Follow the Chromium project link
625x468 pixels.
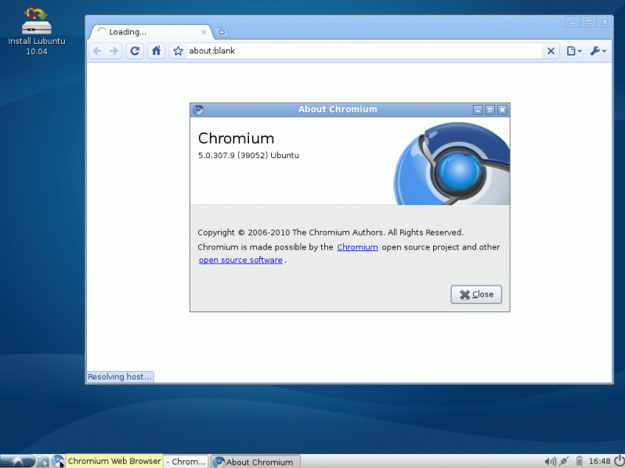tap(357, 247)
